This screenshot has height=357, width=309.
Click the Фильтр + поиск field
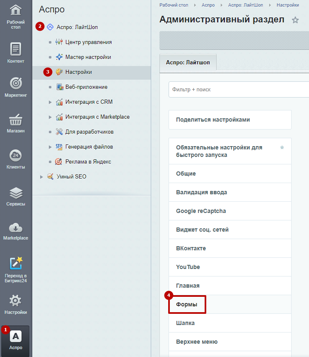point(239,90)
